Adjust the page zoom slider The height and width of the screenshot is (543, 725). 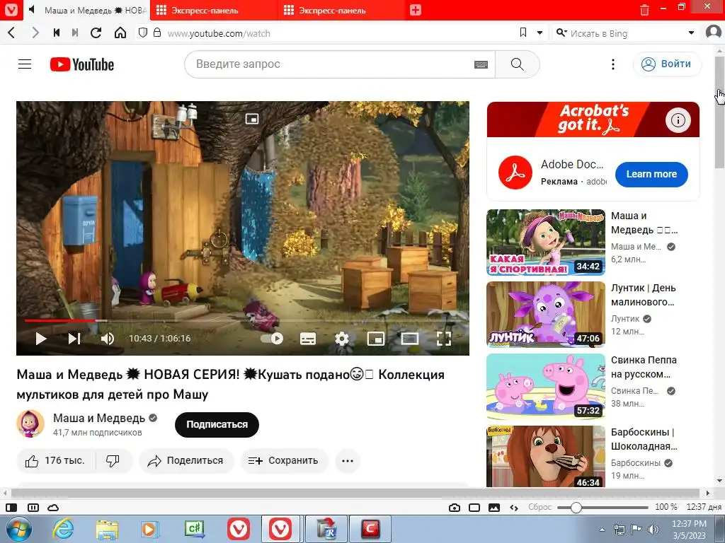[603, 508]
